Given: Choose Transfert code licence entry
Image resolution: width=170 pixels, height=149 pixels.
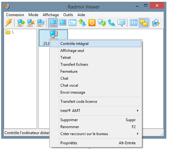Looking at the screenshot, I should (x=96, y=102).
